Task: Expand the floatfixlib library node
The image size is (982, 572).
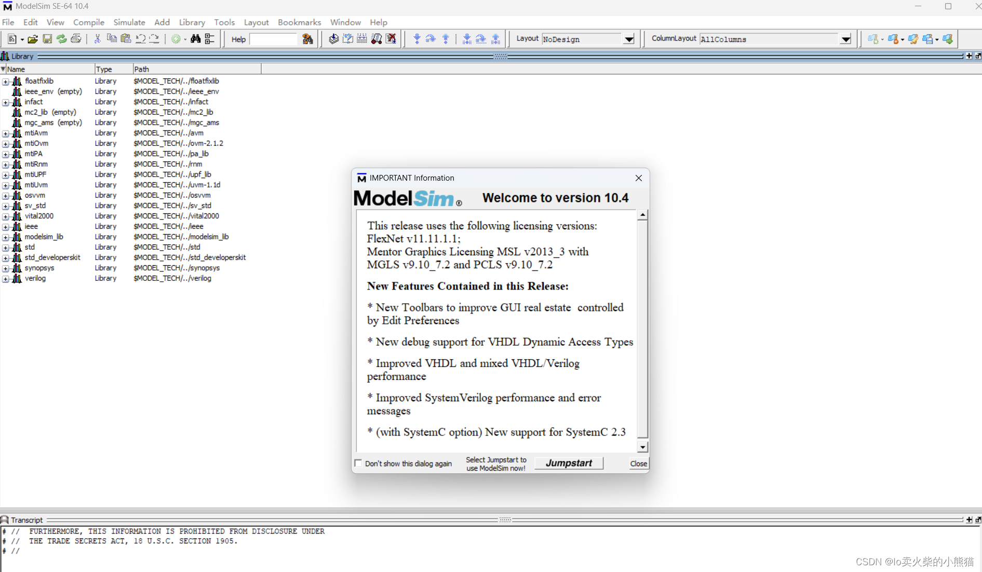Action: pos(6,81)
